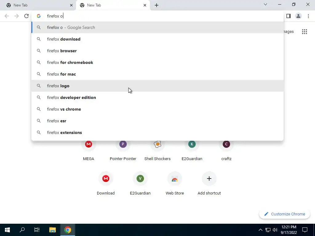Close the first New Tab
The image size is (315, 236).
(71, 5)
